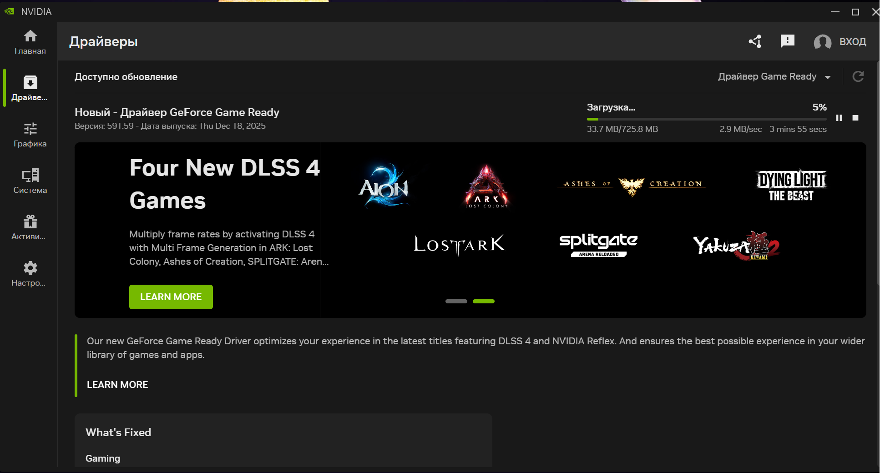
Task: Click the share icon in header
Action: [755, 41]
